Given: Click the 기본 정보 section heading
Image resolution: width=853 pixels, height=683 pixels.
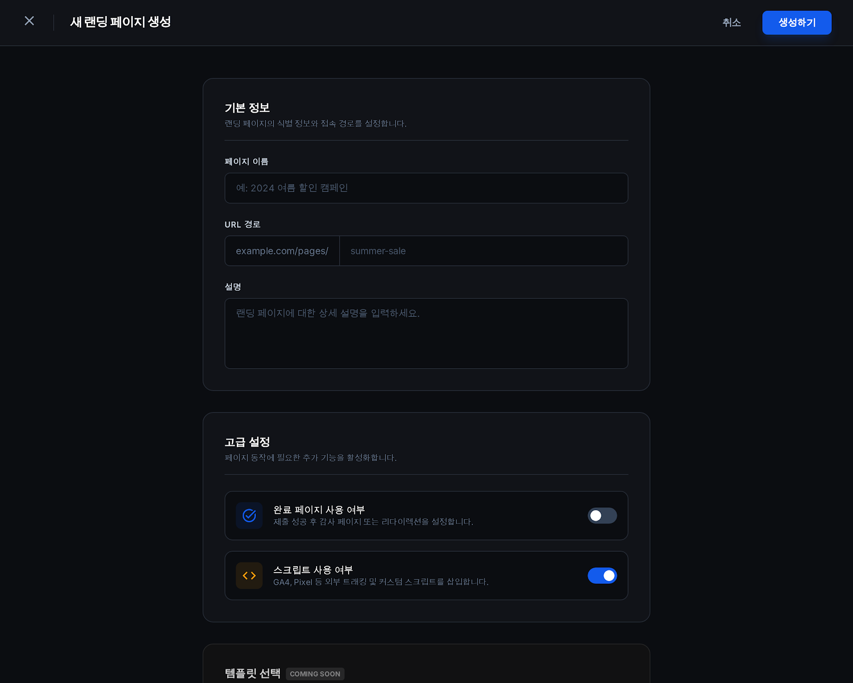Looking at the screenshot, I should pos(247,108).
